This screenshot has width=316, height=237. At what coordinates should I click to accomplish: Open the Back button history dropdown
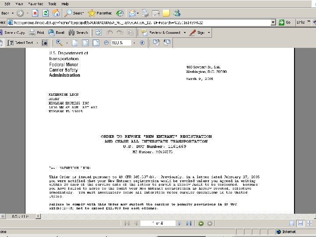point(13,13)
